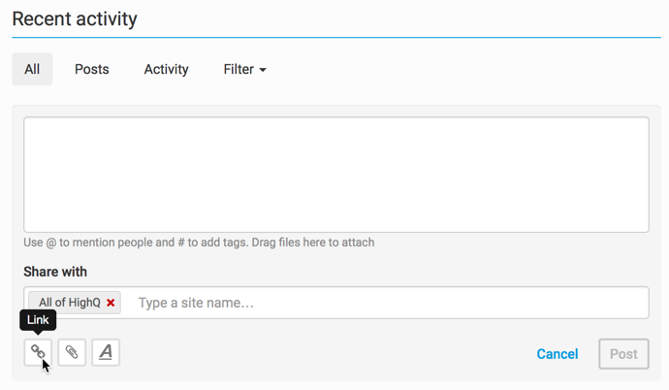Screen dimensions: 669x390
Task: Focus the large post message text area
Action: pos(335,175)
